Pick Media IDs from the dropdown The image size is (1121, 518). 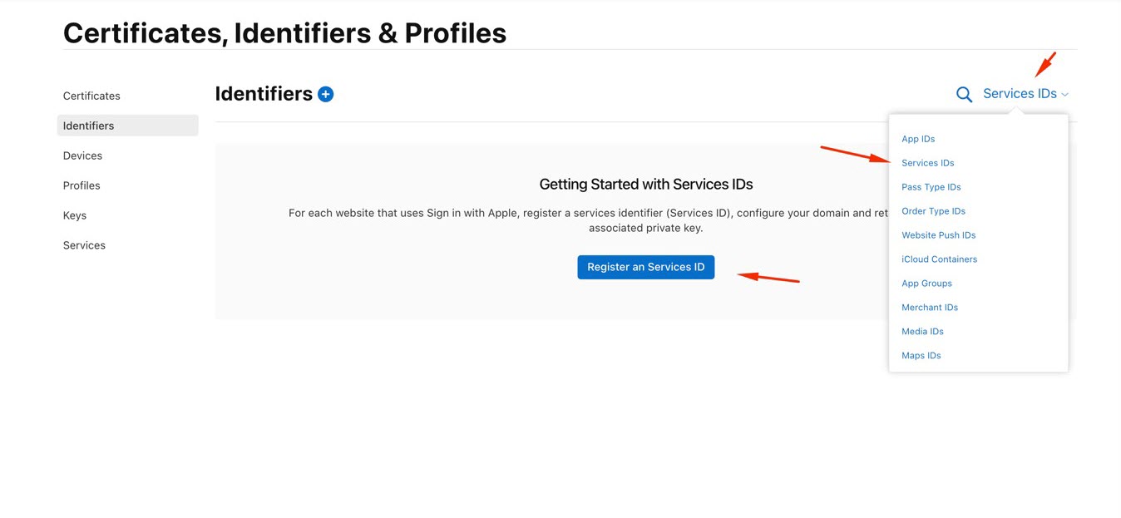(x=923, y=332)
